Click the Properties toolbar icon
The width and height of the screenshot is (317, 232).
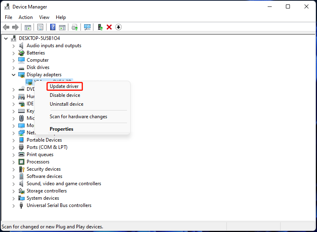click(40, 27)
